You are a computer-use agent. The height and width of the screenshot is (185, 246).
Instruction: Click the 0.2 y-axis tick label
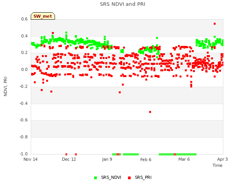click(x=24, y=53)
